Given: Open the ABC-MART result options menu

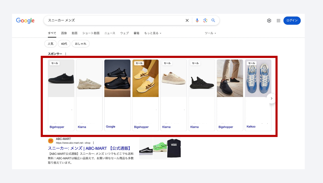Looking at the screenshot, I should click(x=93, y=143).
